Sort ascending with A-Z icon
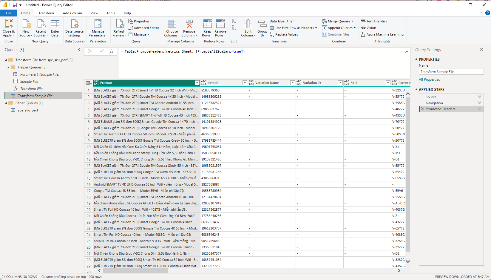Viewport: 491px width, 280px height. (234, 21)
